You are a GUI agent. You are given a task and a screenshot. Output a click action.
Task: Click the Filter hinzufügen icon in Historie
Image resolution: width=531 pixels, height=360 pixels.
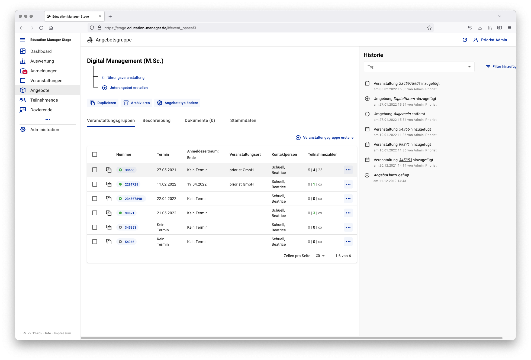pyautogui.click(x=488, y=66)
